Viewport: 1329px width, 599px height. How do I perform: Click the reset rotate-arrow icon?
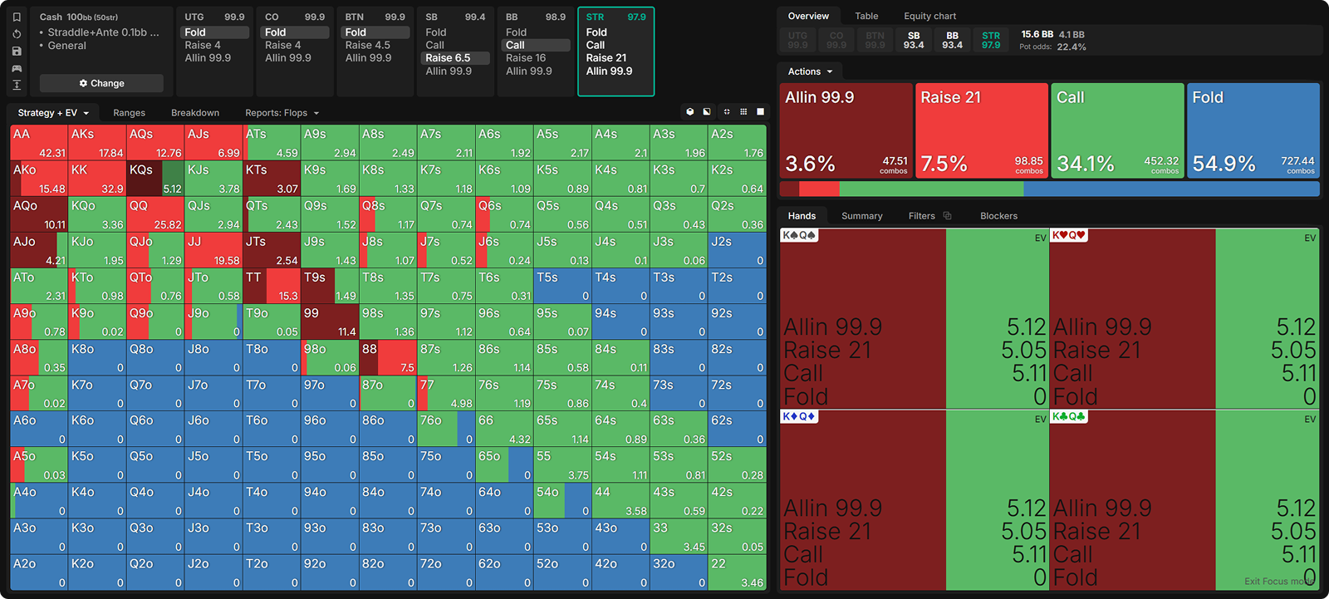(17, 34)
